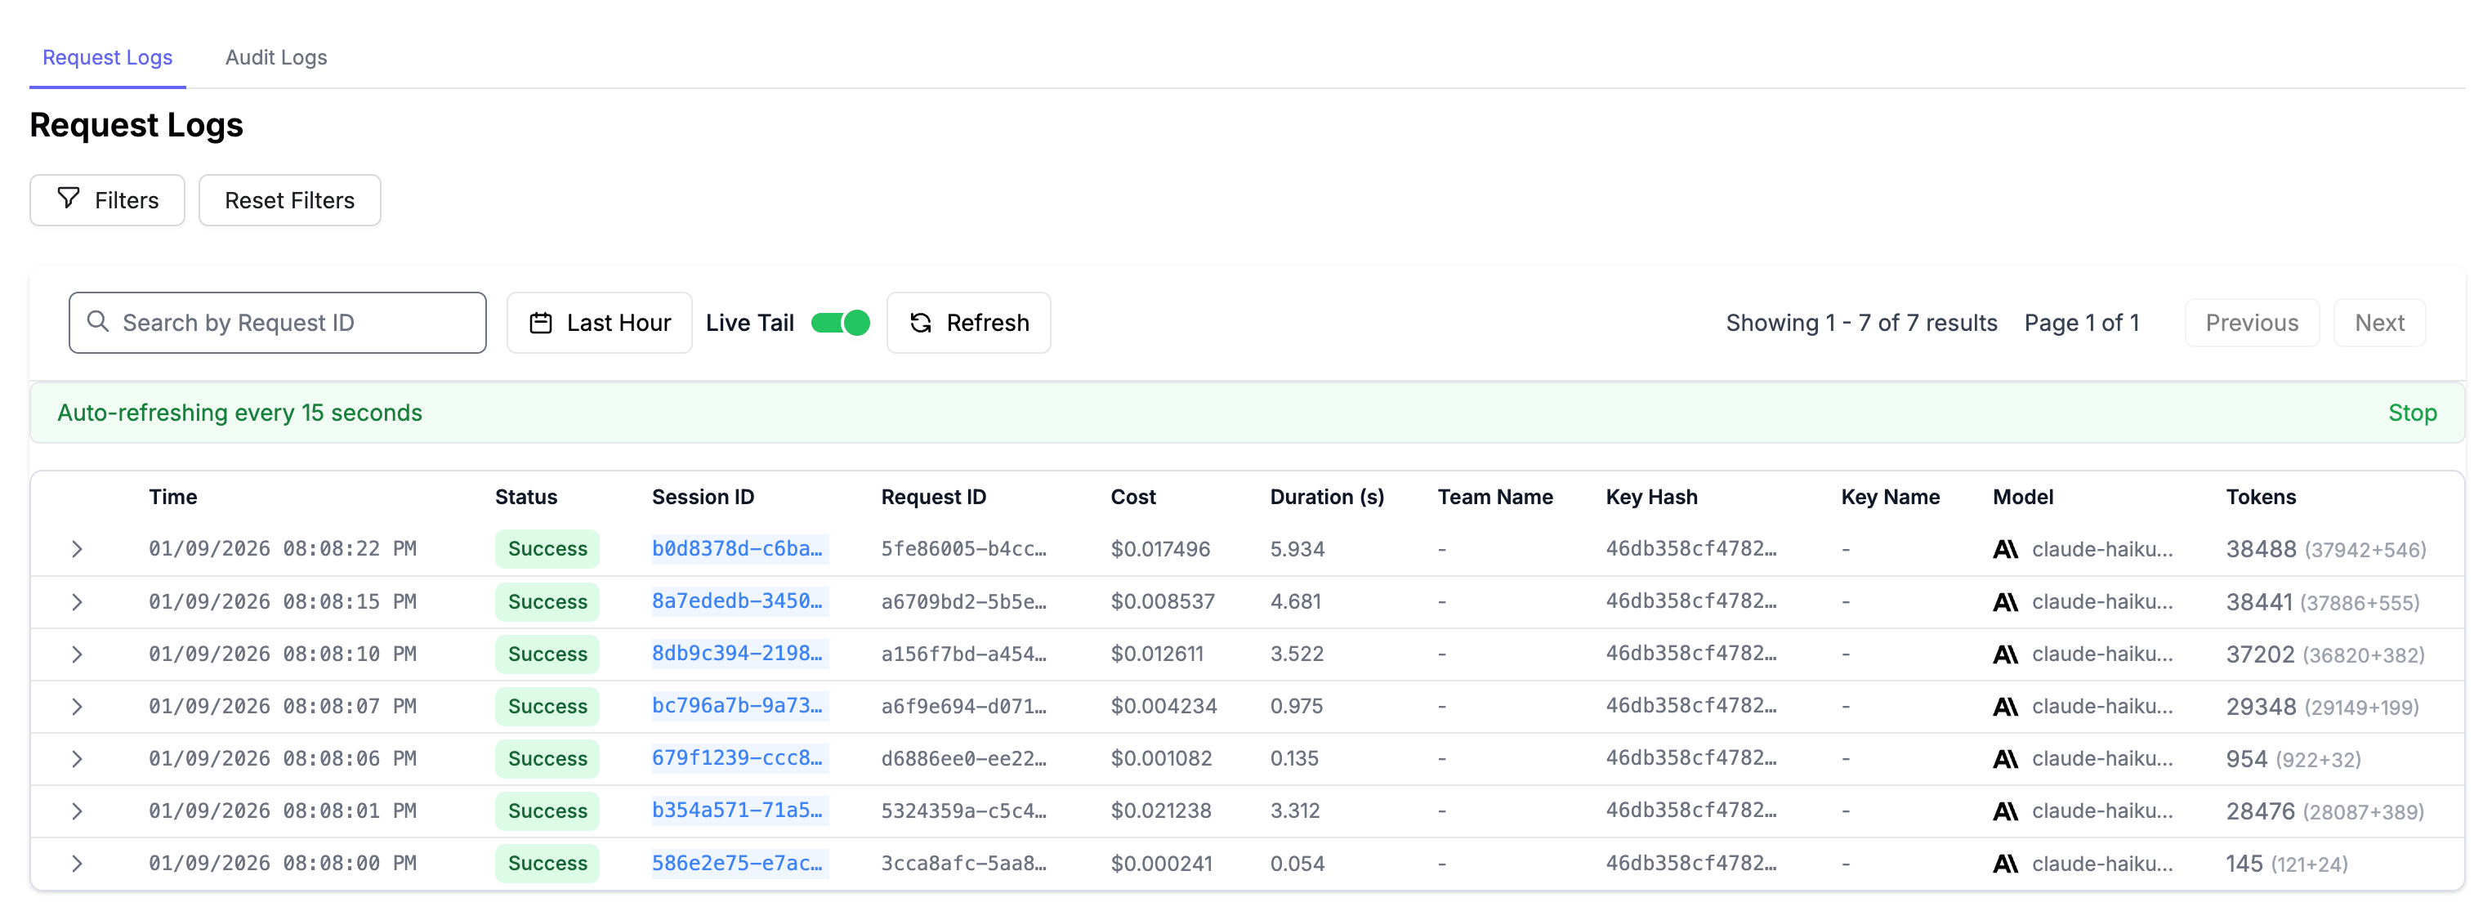The width and height of the screenshot is (2492, 920).
Task: Expand the 08:08:10 PM log row
Action: pyautogui.click(x=78, y=654)
